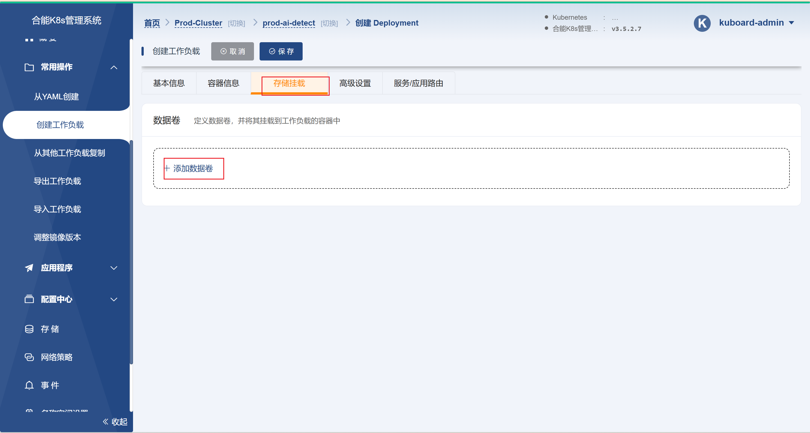Click the sidebar vertical scrollbar
This screenshot has width=810, height=433.
point(131,252)
